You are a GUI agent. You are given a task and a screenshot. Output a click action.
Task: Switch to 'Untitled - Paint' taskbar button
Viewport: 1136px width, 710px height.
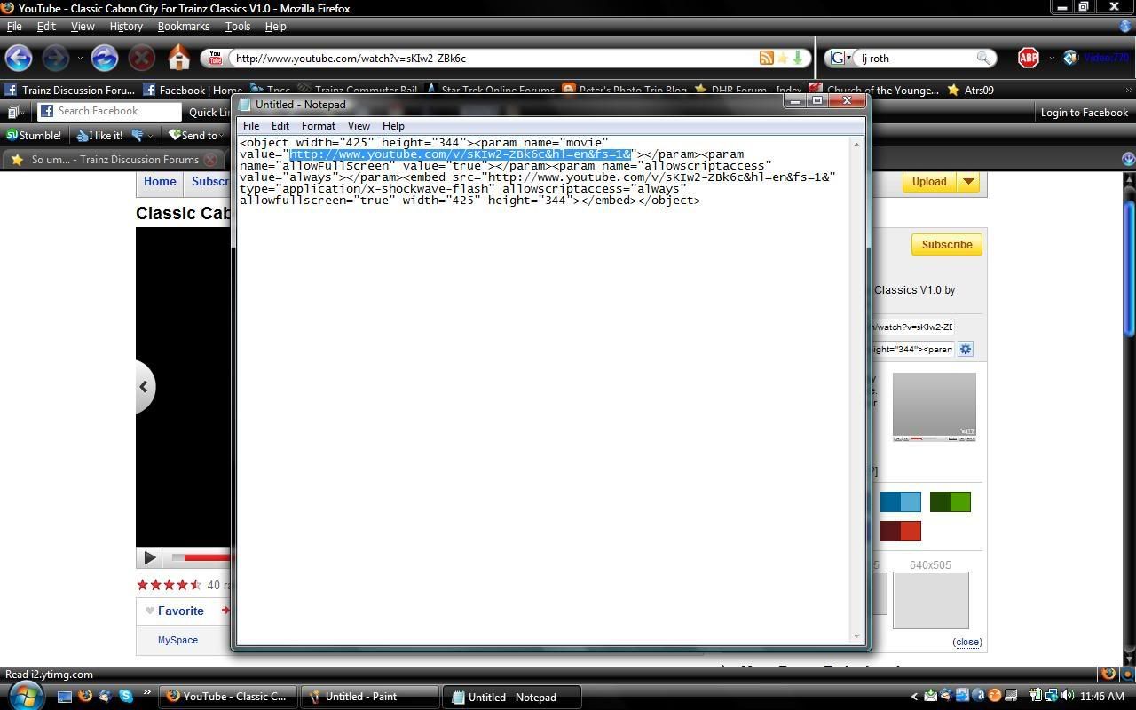[x=370, y=697]
